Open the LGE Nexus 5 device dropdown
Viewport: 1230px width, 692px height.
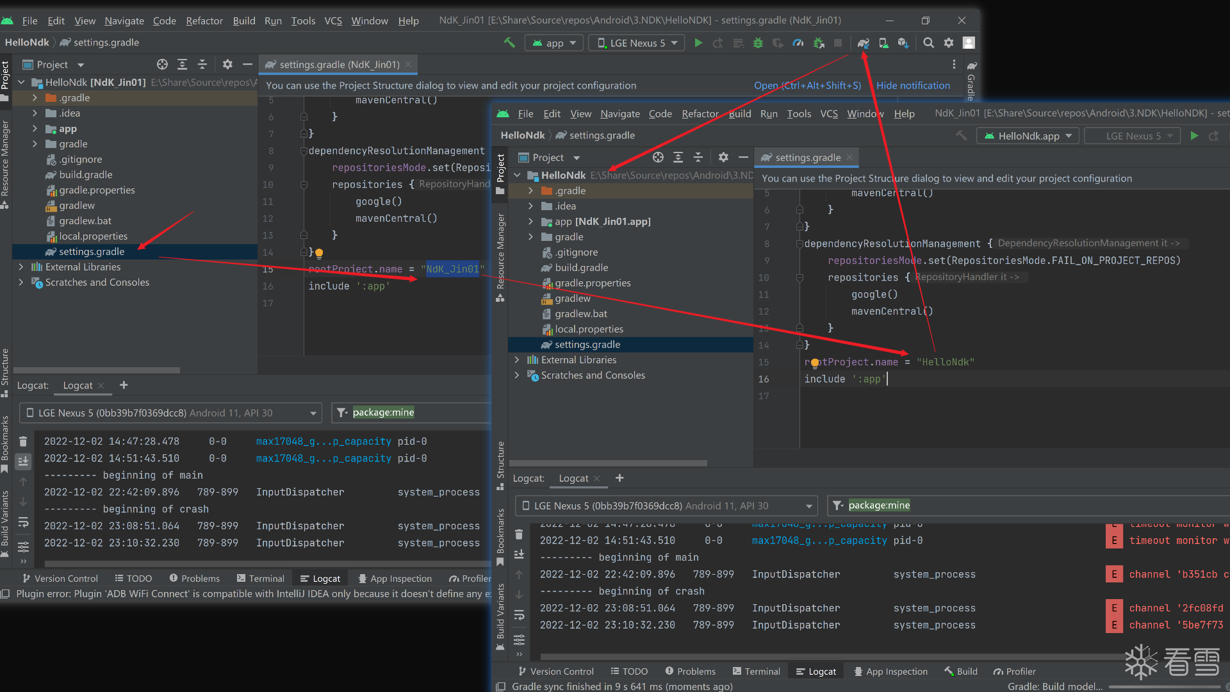[x=637, y=43]
